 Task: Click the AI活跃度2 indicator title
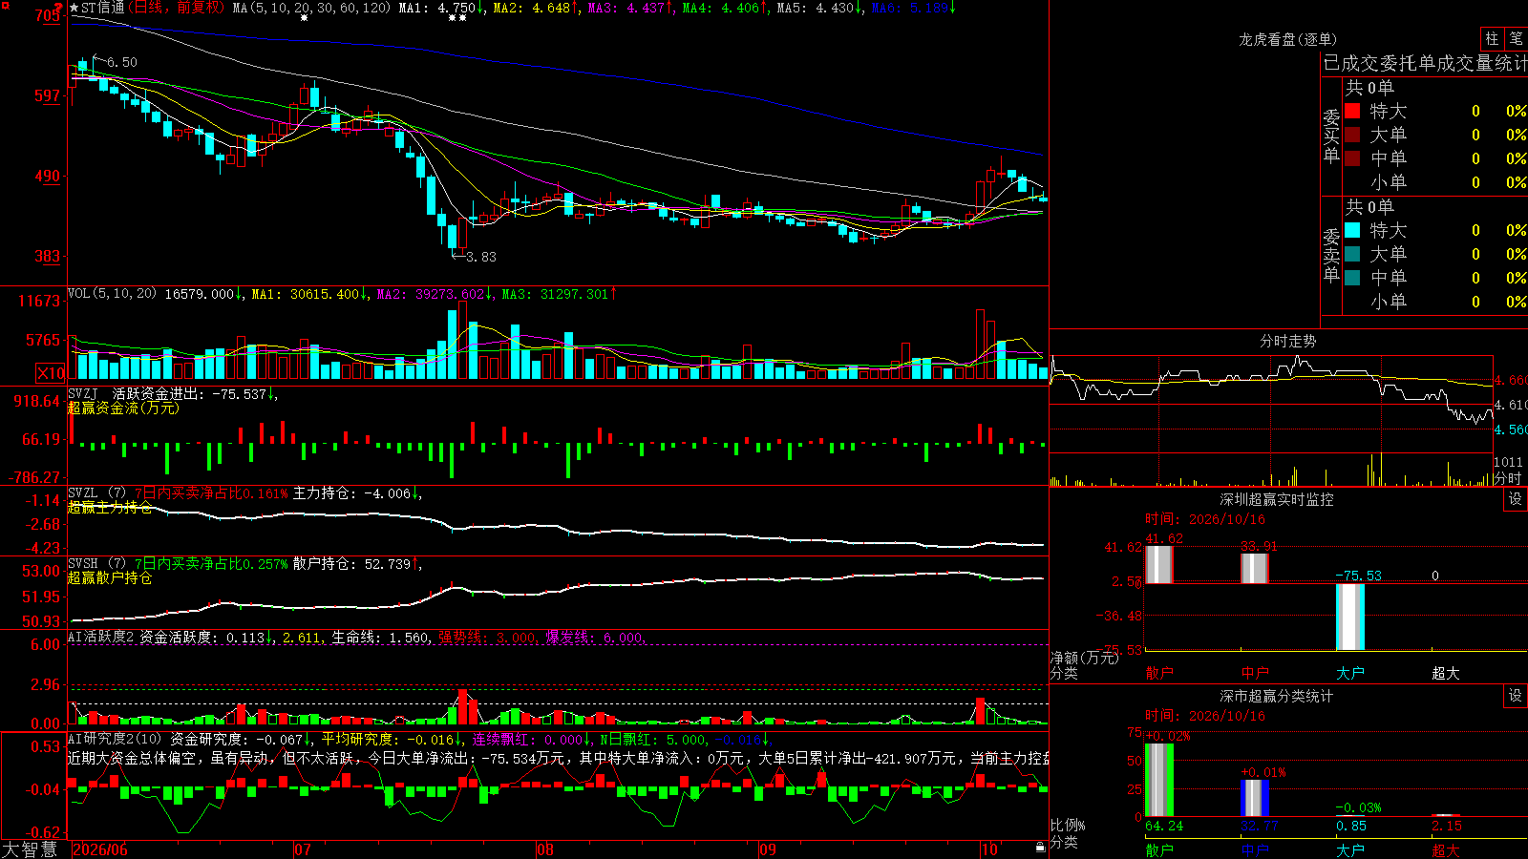point(100,637)
